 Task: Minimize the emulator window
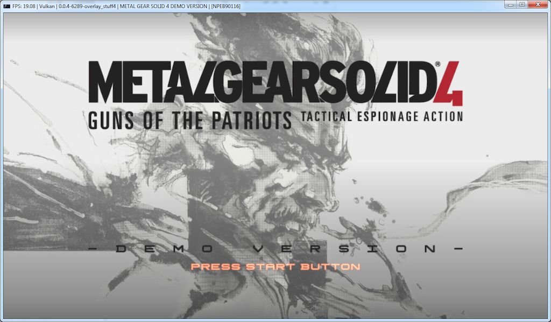(x=510, y=4)
